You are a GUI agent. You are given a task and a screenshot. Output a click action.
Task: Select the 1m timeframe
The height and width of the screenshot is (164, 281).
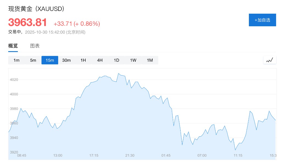[16, 60]
